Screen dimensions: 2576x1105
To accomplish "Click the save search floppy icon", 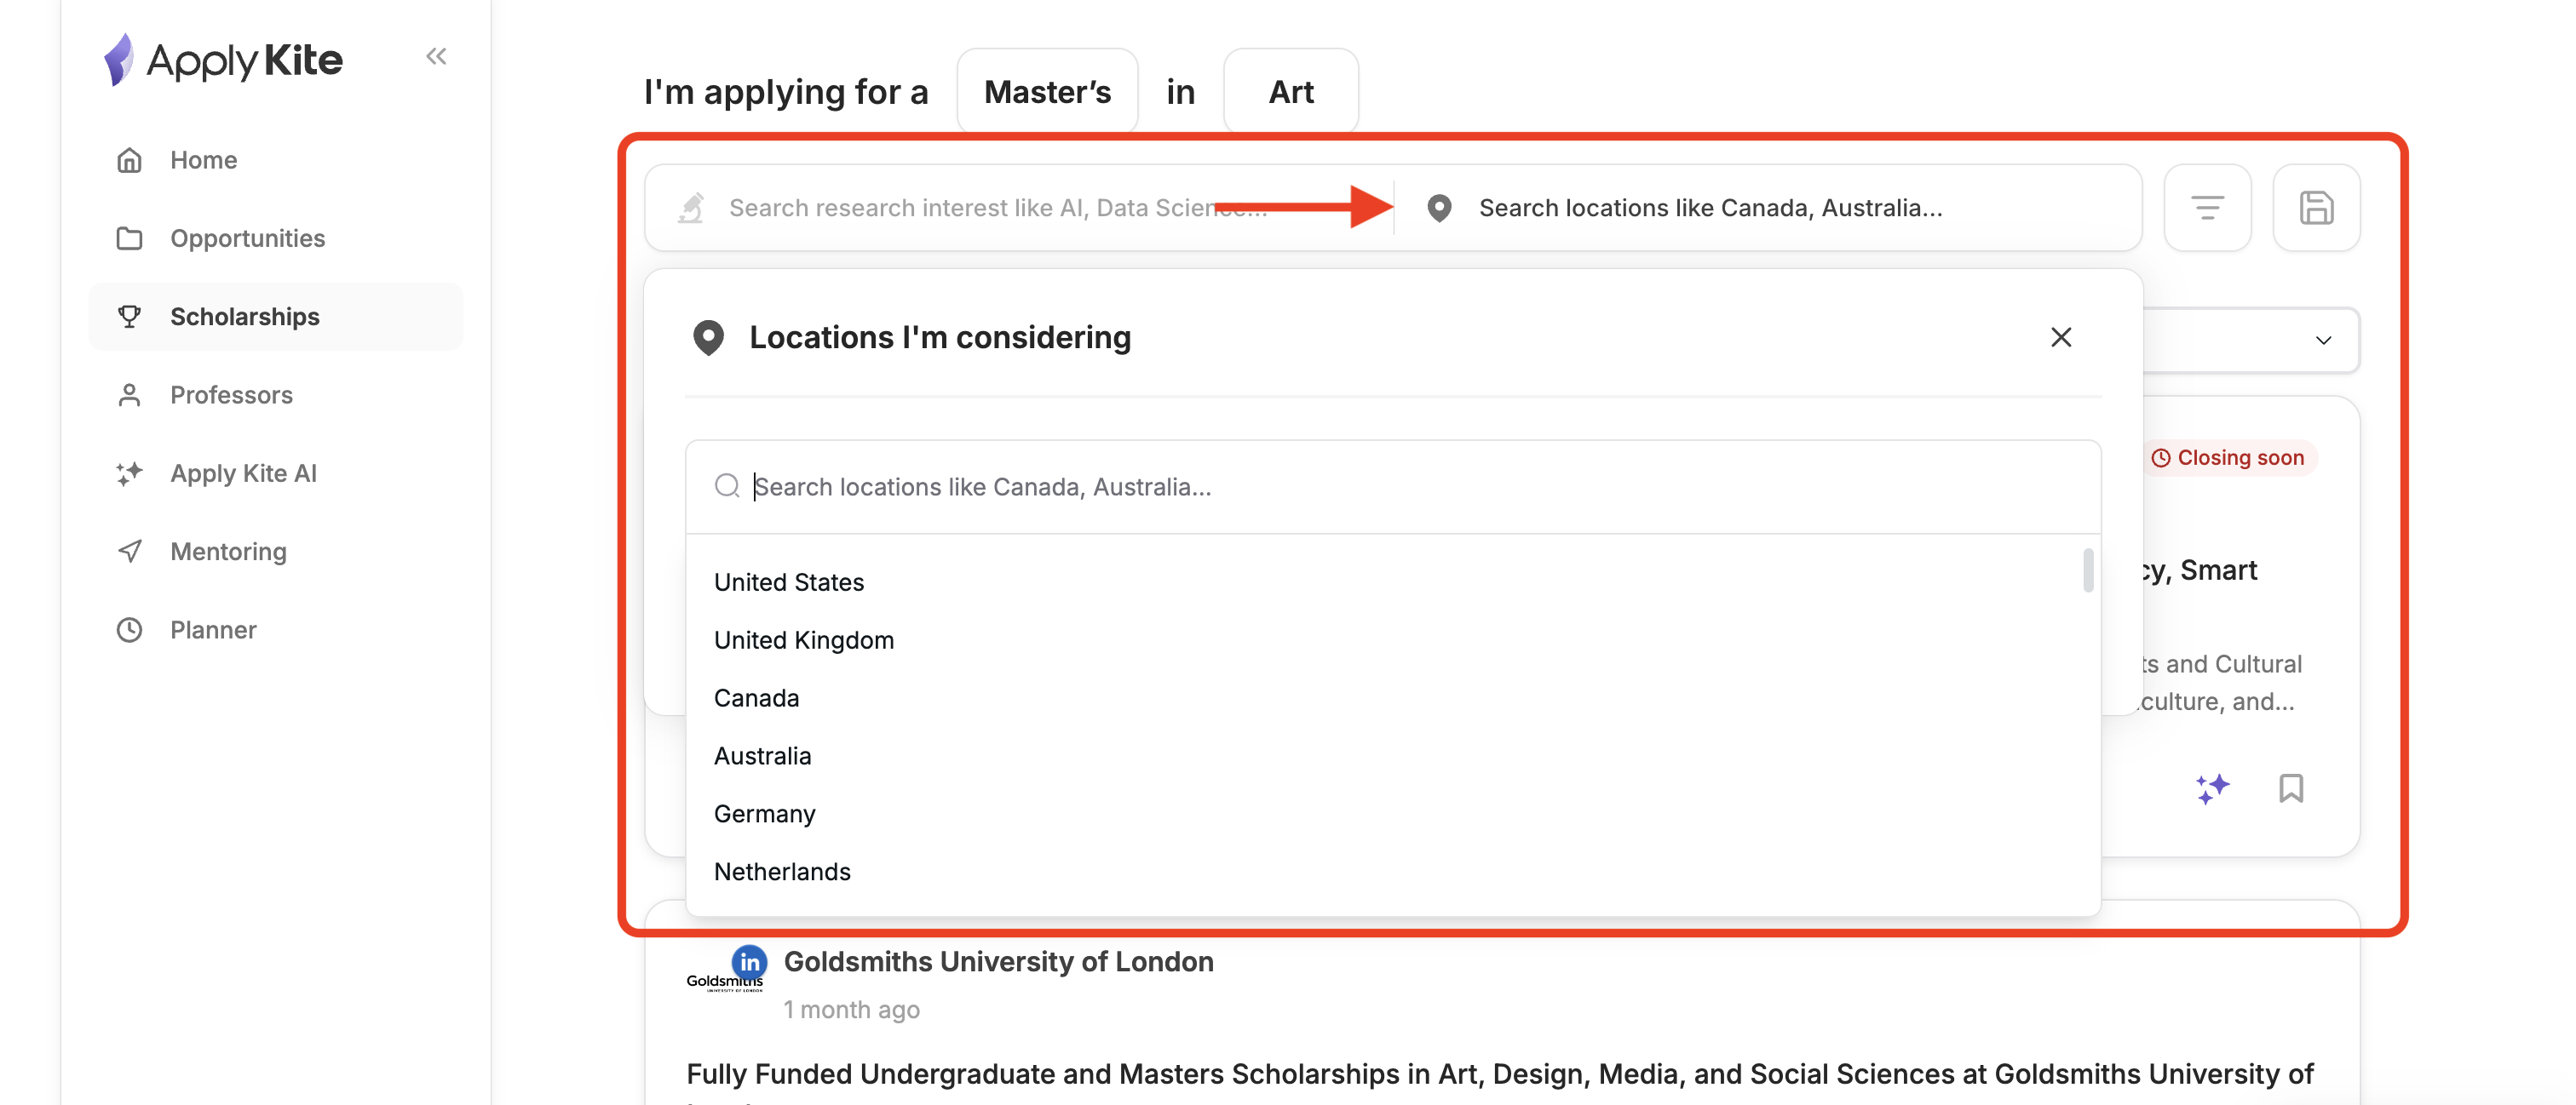I will coord(2315,208).
